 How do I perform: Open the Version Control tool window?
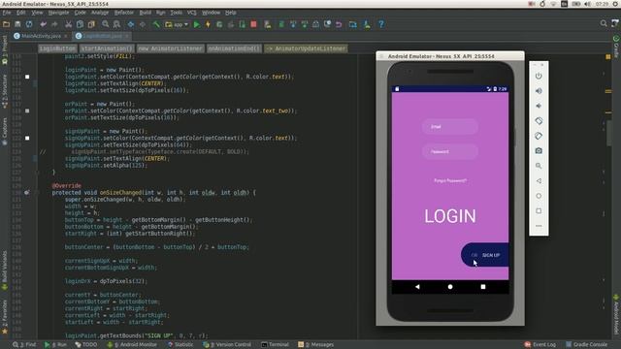227,345
